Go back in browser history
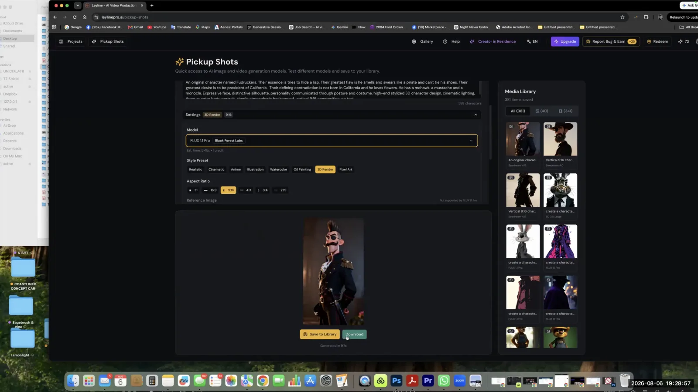This screenshot has height=392, width=698. coord(55,17)
